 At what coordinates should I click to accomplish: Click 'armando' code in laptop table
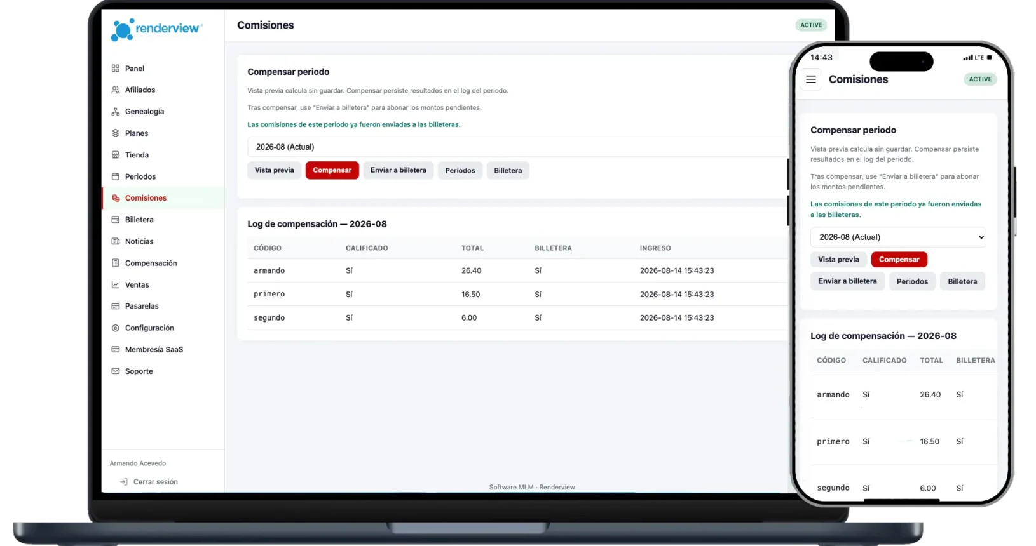[x=269, y=270]
